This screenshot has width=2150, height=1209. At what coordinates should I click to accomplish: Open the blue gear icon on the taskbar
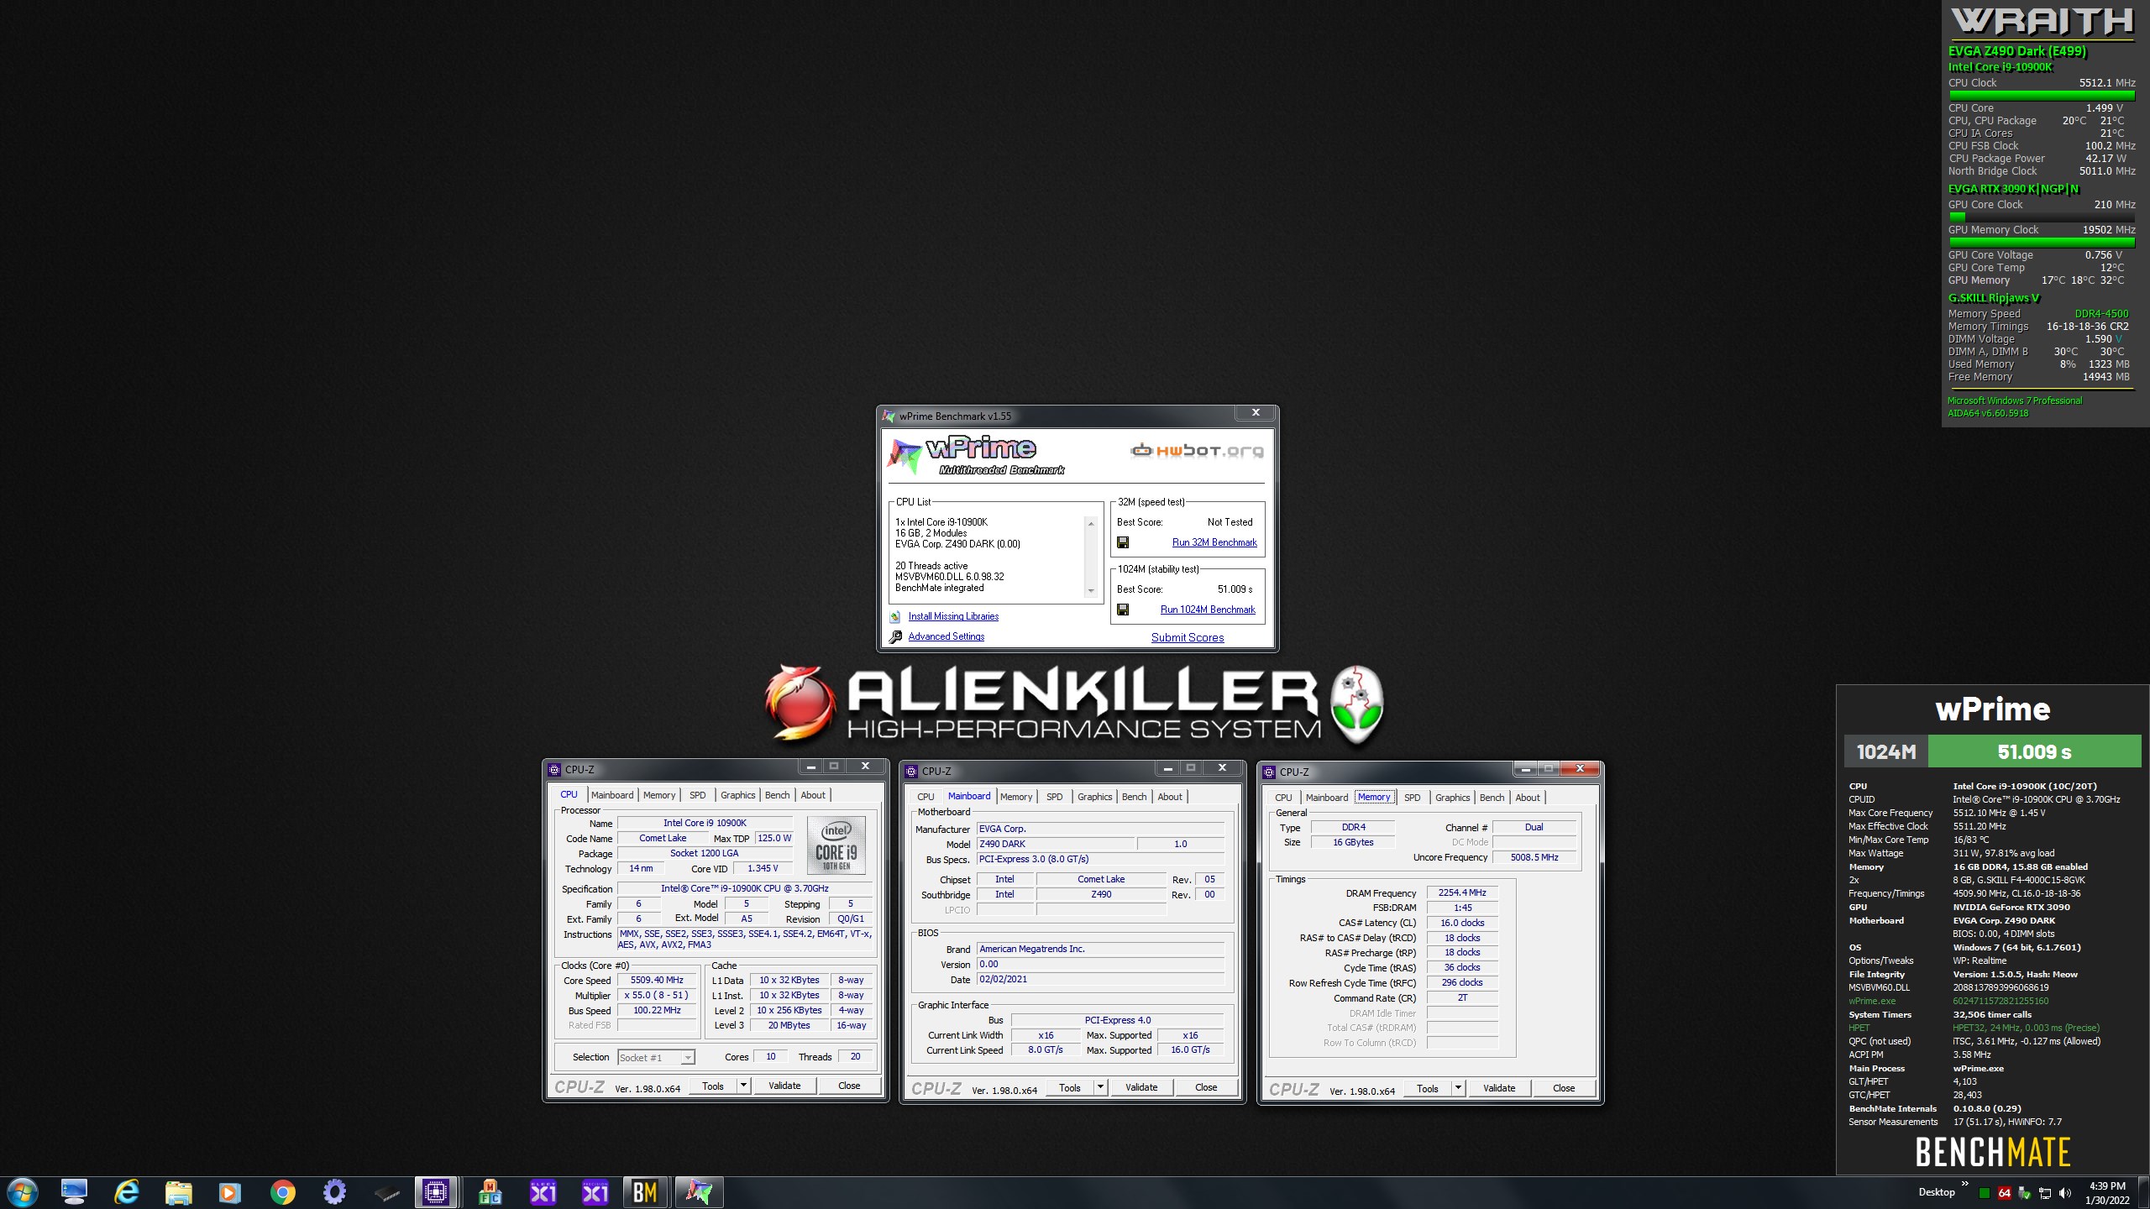point(334,1192)
